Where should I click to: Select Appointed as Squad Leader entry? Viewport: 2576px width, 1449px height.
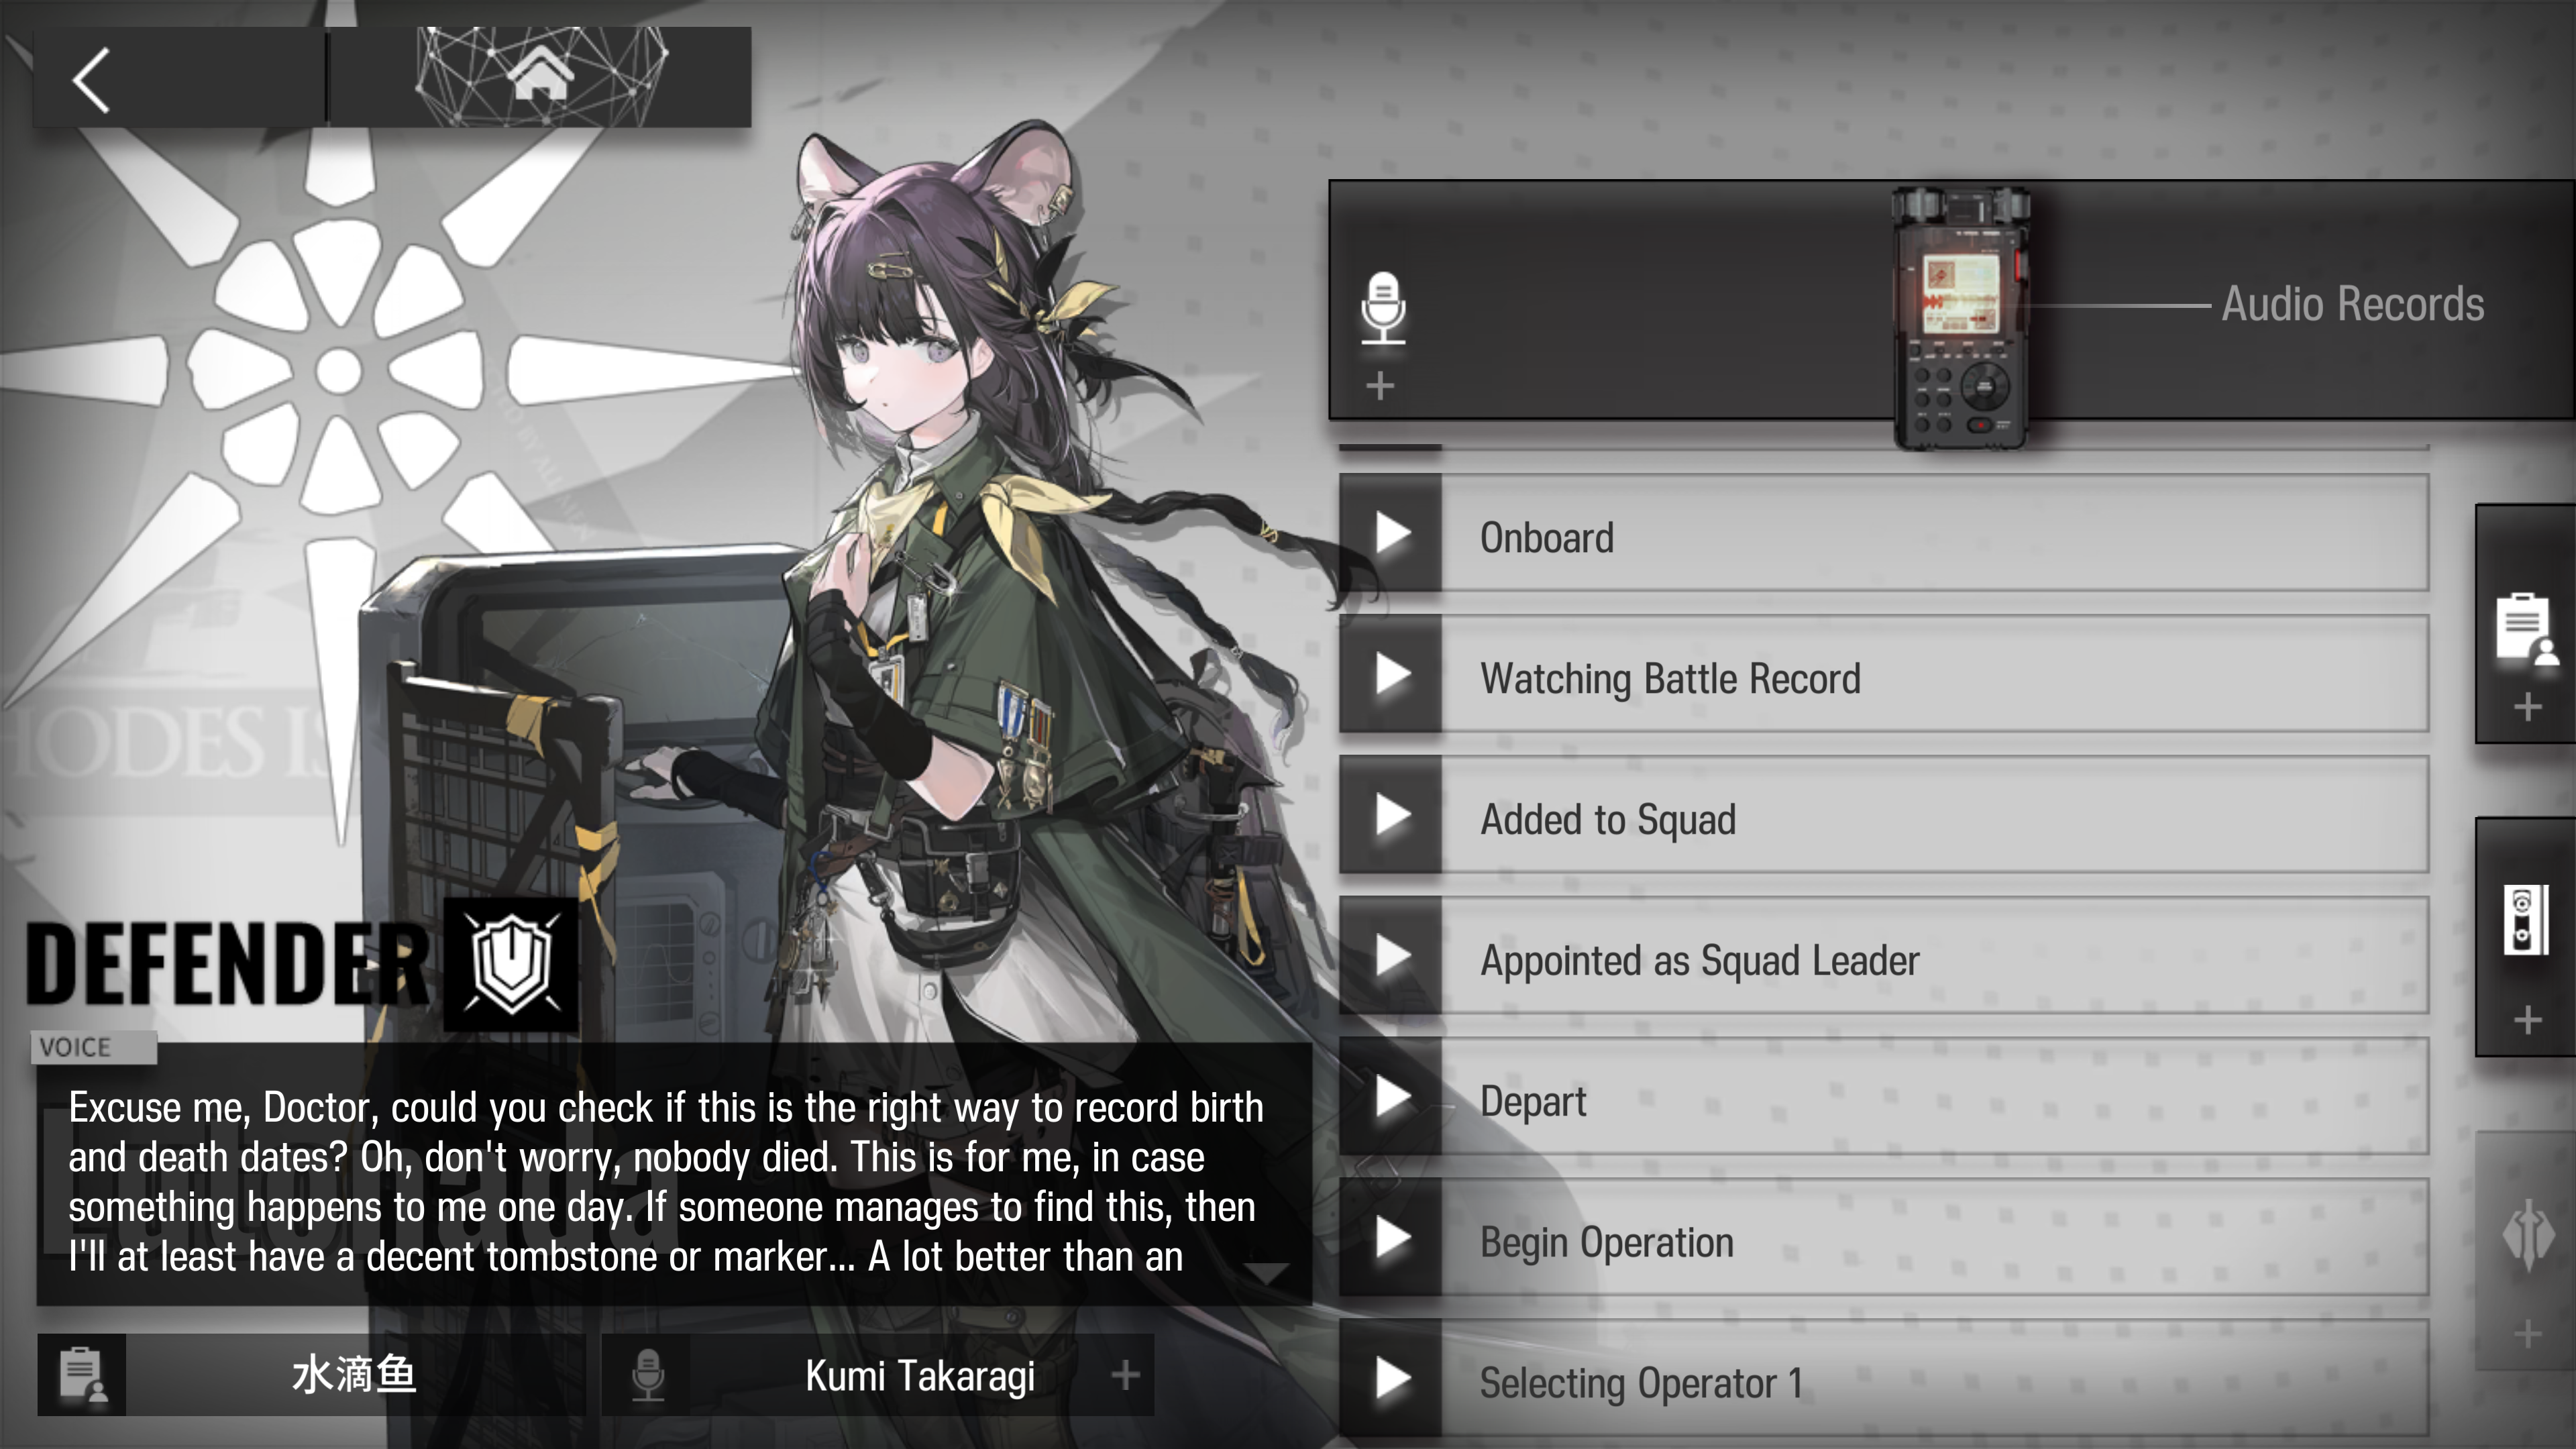point(1884,956)
